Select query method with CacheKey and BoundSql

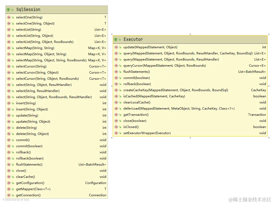tap(190, 53)
